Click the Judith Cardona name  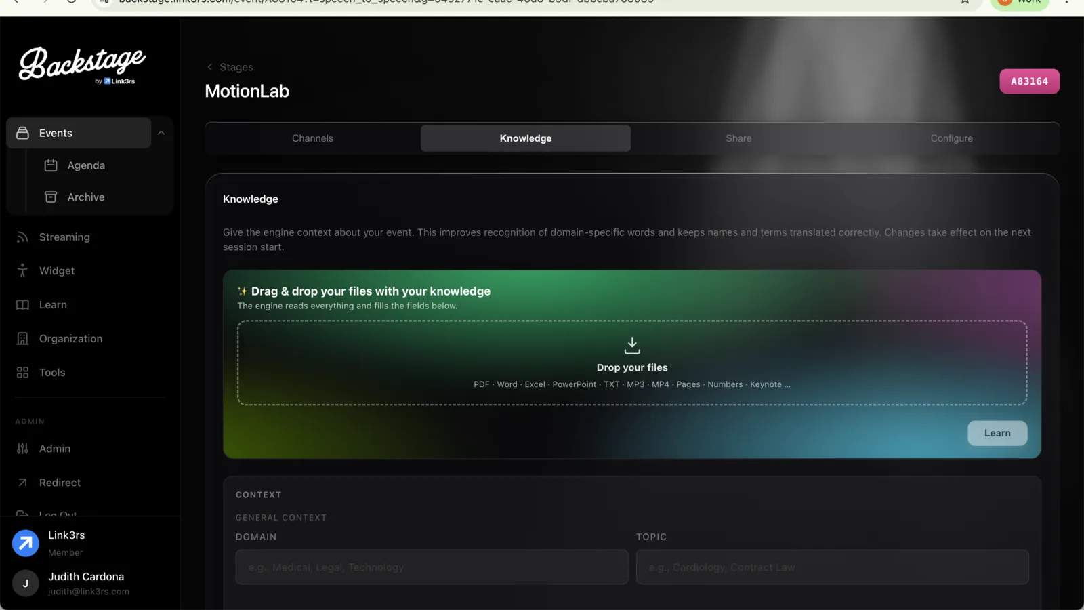pyautogui.click(x=86, y=577)
